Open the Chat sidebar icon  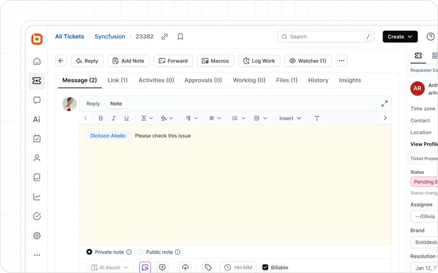coord(37,100)
